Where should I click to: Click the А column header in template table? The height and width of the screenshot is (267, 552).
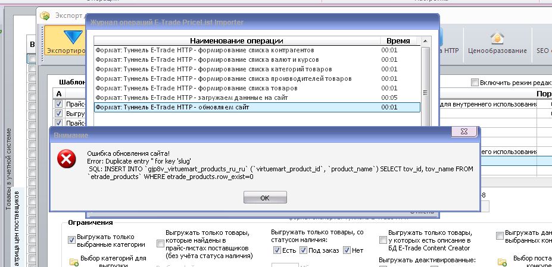(x=59, y=94)
